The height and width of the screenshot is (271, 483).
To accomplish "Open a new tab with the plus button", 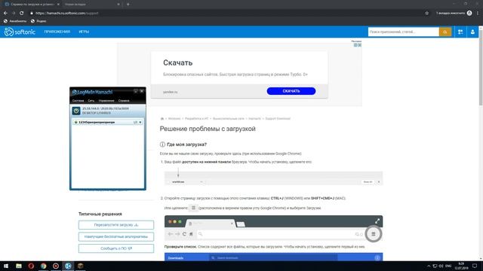I will tap(128, 5).
